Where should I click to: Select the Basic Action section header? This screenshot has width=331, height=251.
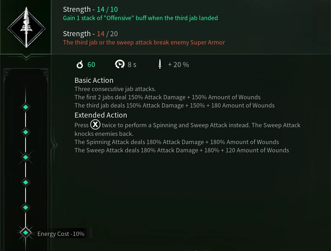(94, 80)
